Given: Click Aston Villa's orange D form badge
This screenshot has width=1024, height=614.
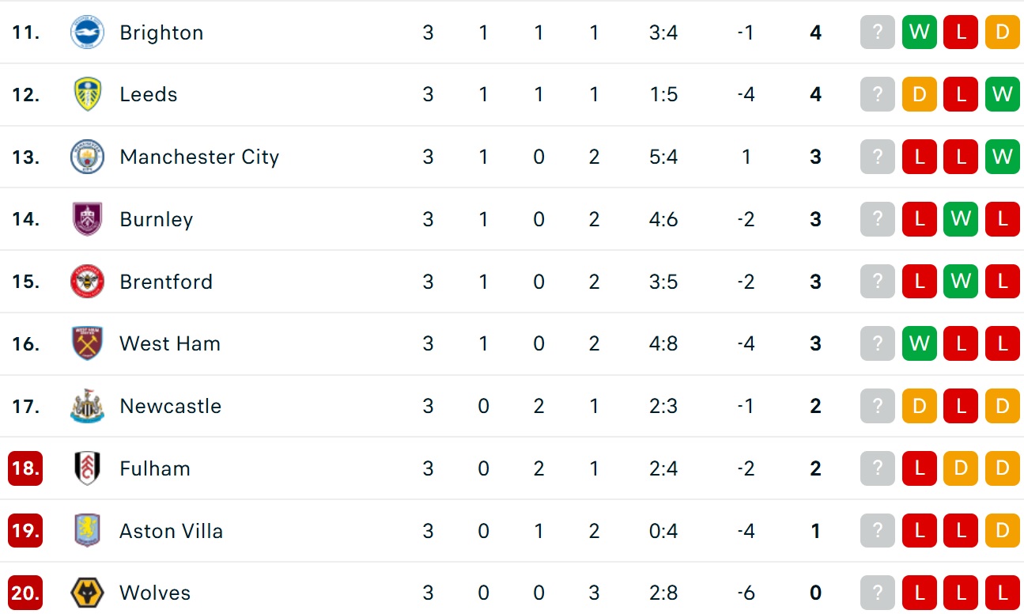Looking at the screenshot, I should tap(1003, 531).
